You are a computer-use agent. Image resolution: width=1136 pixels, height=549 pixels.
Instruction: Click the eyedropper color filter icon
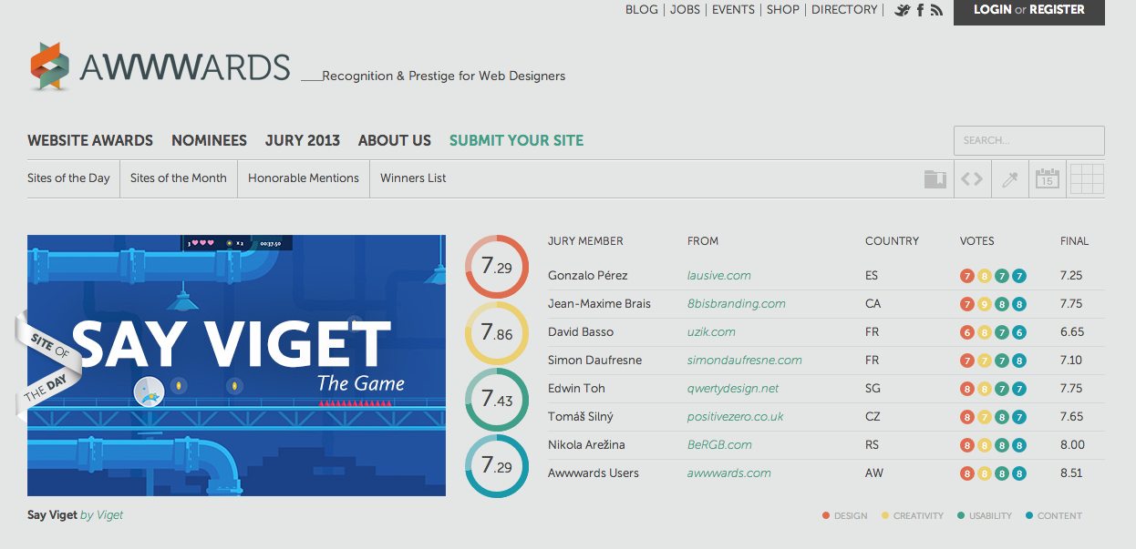click(1009, 179)
